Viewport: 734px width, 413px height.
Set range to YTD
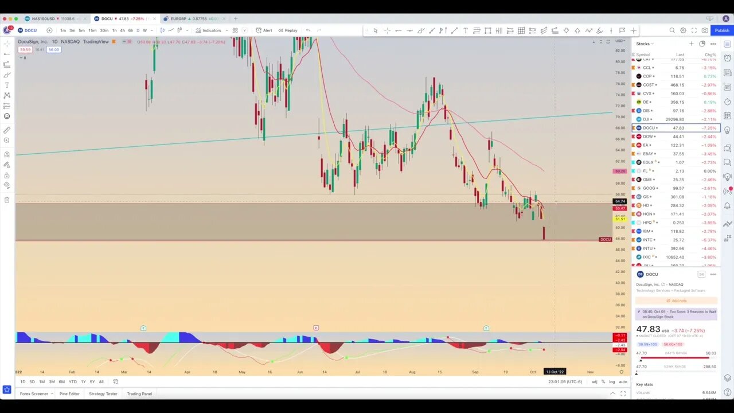pos(73,381)
